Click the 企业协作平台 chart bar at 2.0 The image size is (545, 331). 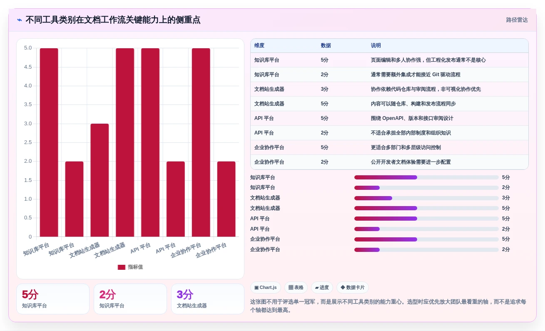tap(226, 199)
